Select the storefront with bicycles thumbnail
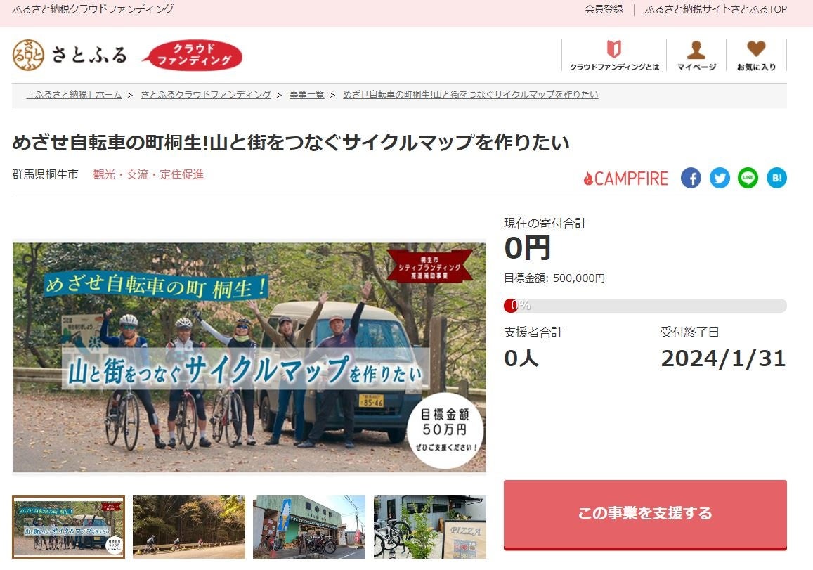813x570 pixels. 309,527
